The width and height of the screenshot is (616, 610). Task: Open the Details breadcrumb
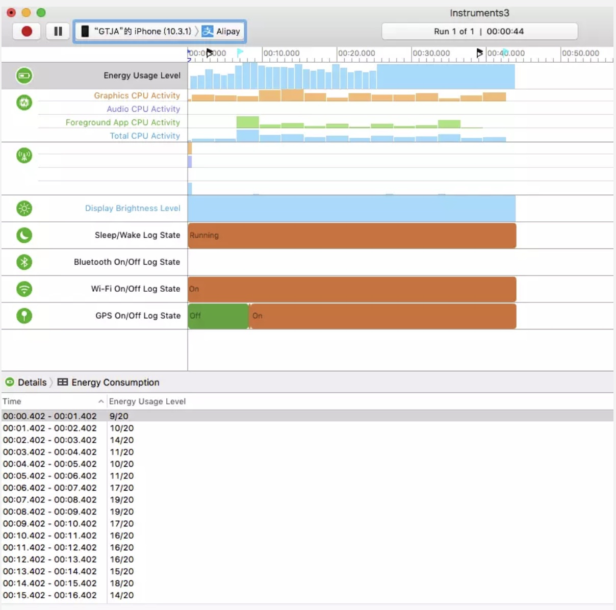click(x=32, y=383)
